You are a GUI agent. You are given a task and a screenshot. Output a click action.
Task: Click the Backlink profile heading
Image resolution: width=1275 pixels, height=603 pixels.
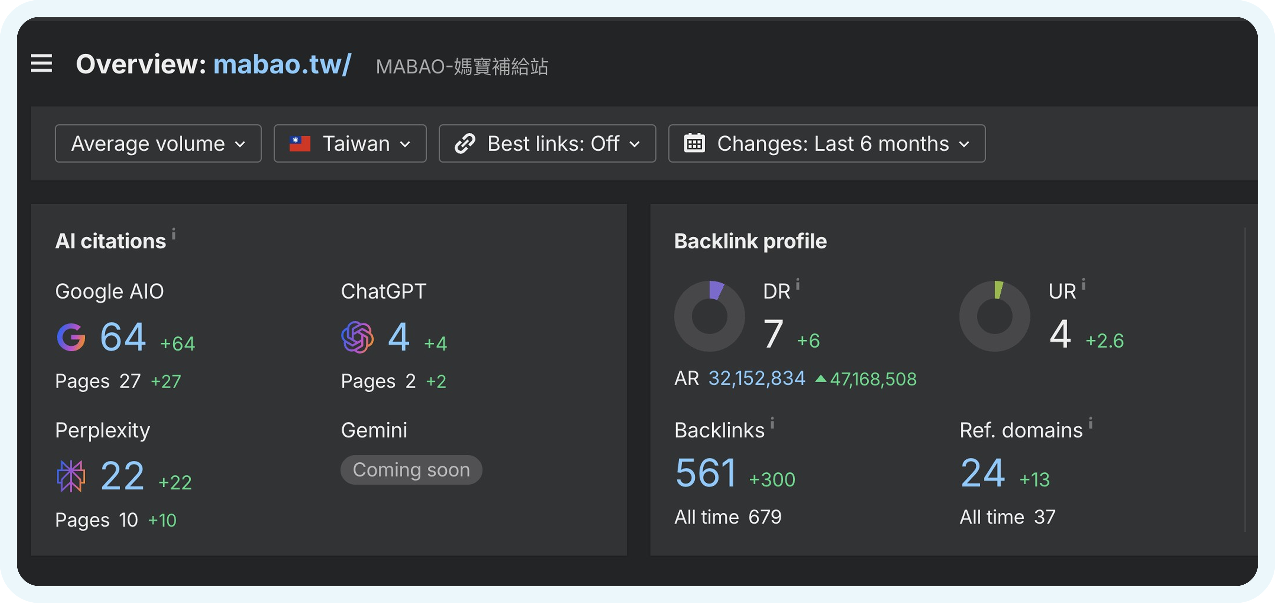(750, 241)
